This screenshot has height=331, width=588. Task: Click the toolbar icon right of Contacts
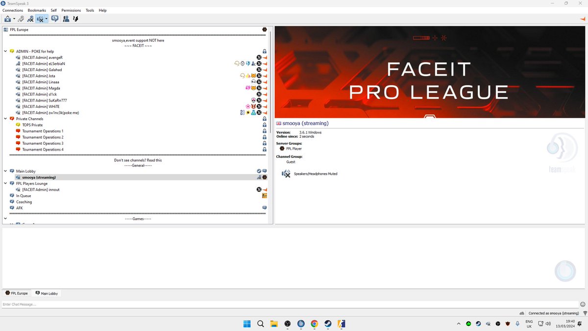(x=75, y=19)
